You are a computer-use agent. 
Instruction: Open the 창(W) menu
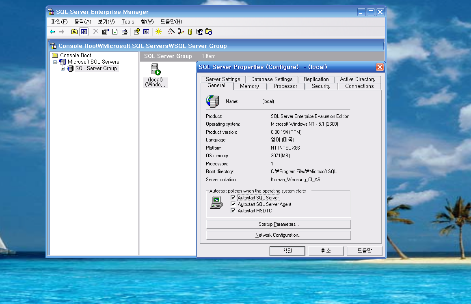[x=147, y=21]
